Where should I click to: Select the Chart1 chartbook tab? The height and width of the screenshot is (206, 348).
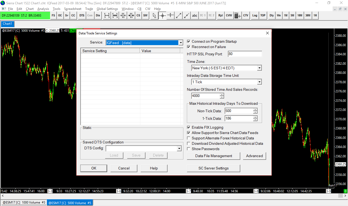pos(8,24)
